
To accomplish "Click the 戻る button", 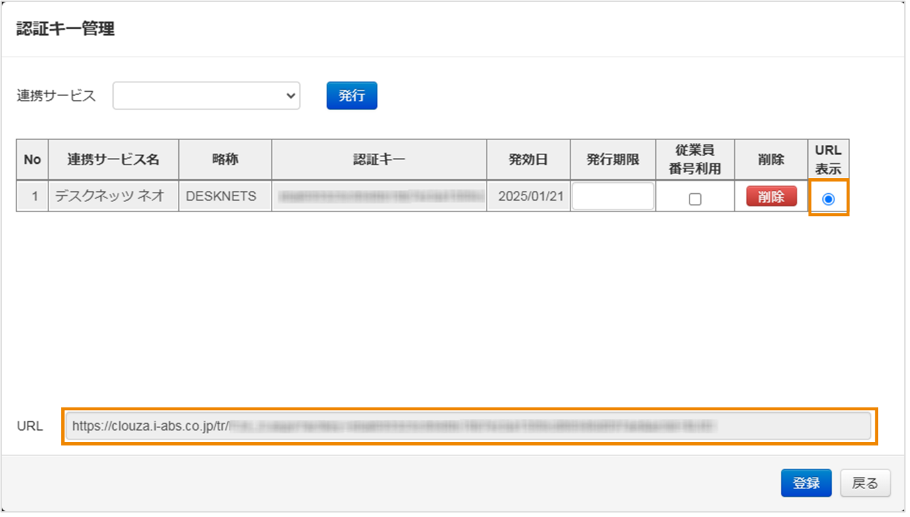I will coord(865,483).
